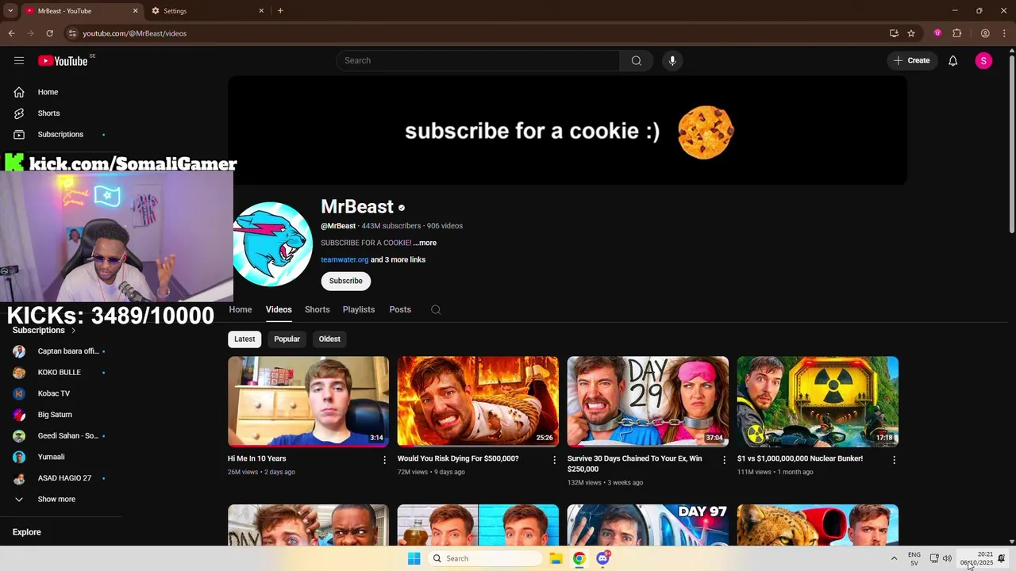Open options for Would You Risk Dying video
1016x571 pixels.
point(555,460)
